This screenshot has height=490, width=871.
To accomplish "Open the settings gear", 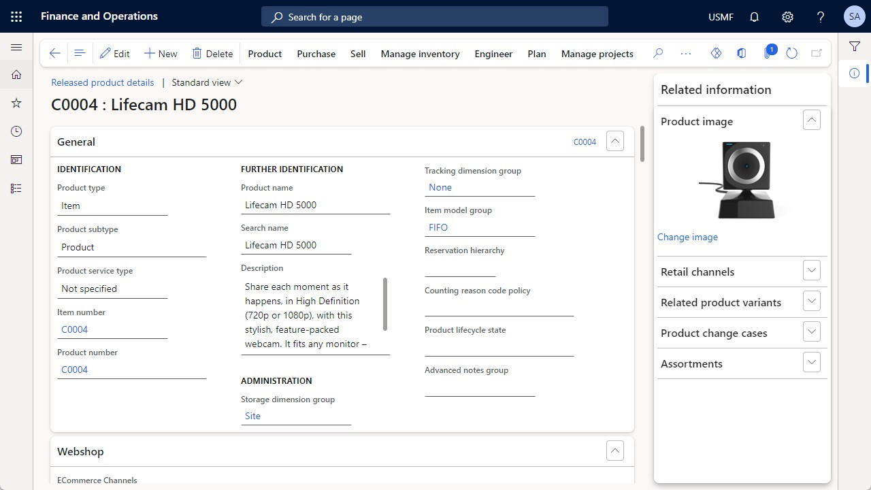I will 787,17.
